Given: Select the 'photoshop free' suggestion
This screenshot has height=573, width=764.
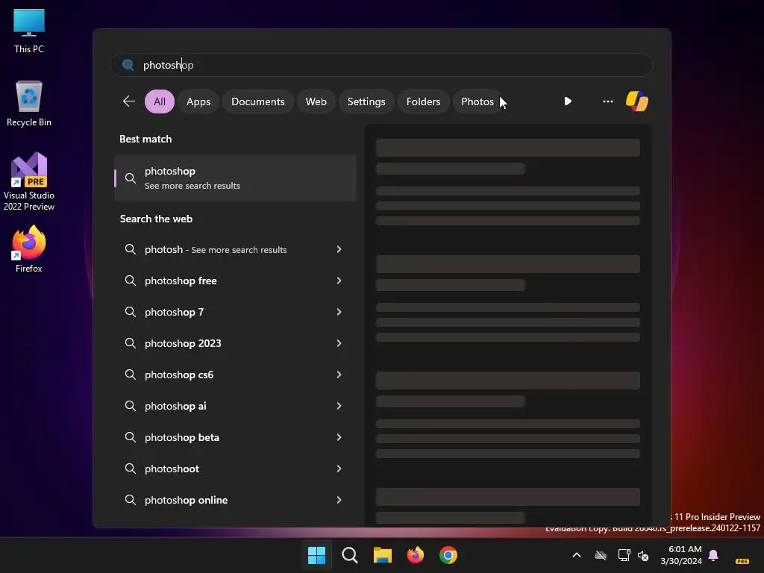Looking at the screenshot, I should pyautogui.click(x=235, y=281).
